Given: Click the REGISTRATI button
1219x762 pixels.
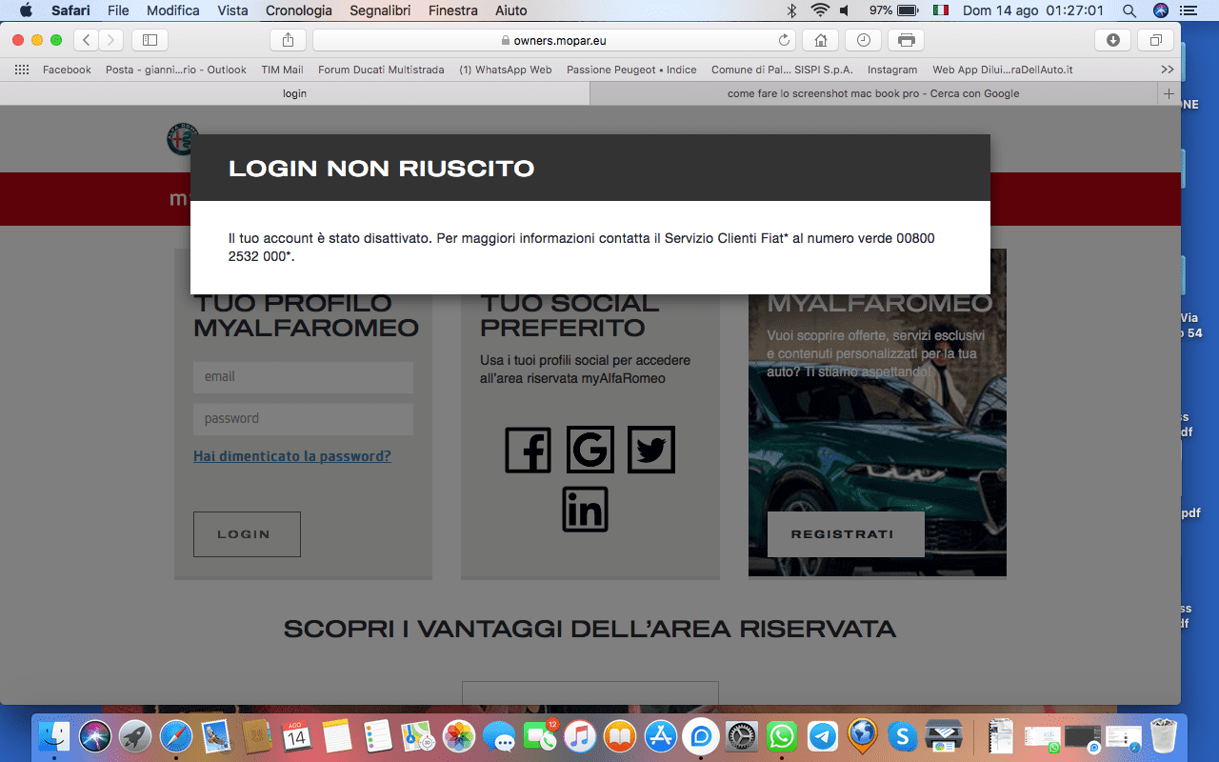Looking at the screenshot, I should click(x=846, y=534).
